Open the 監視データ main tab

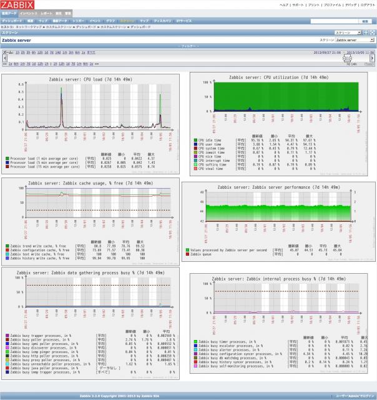9,13
